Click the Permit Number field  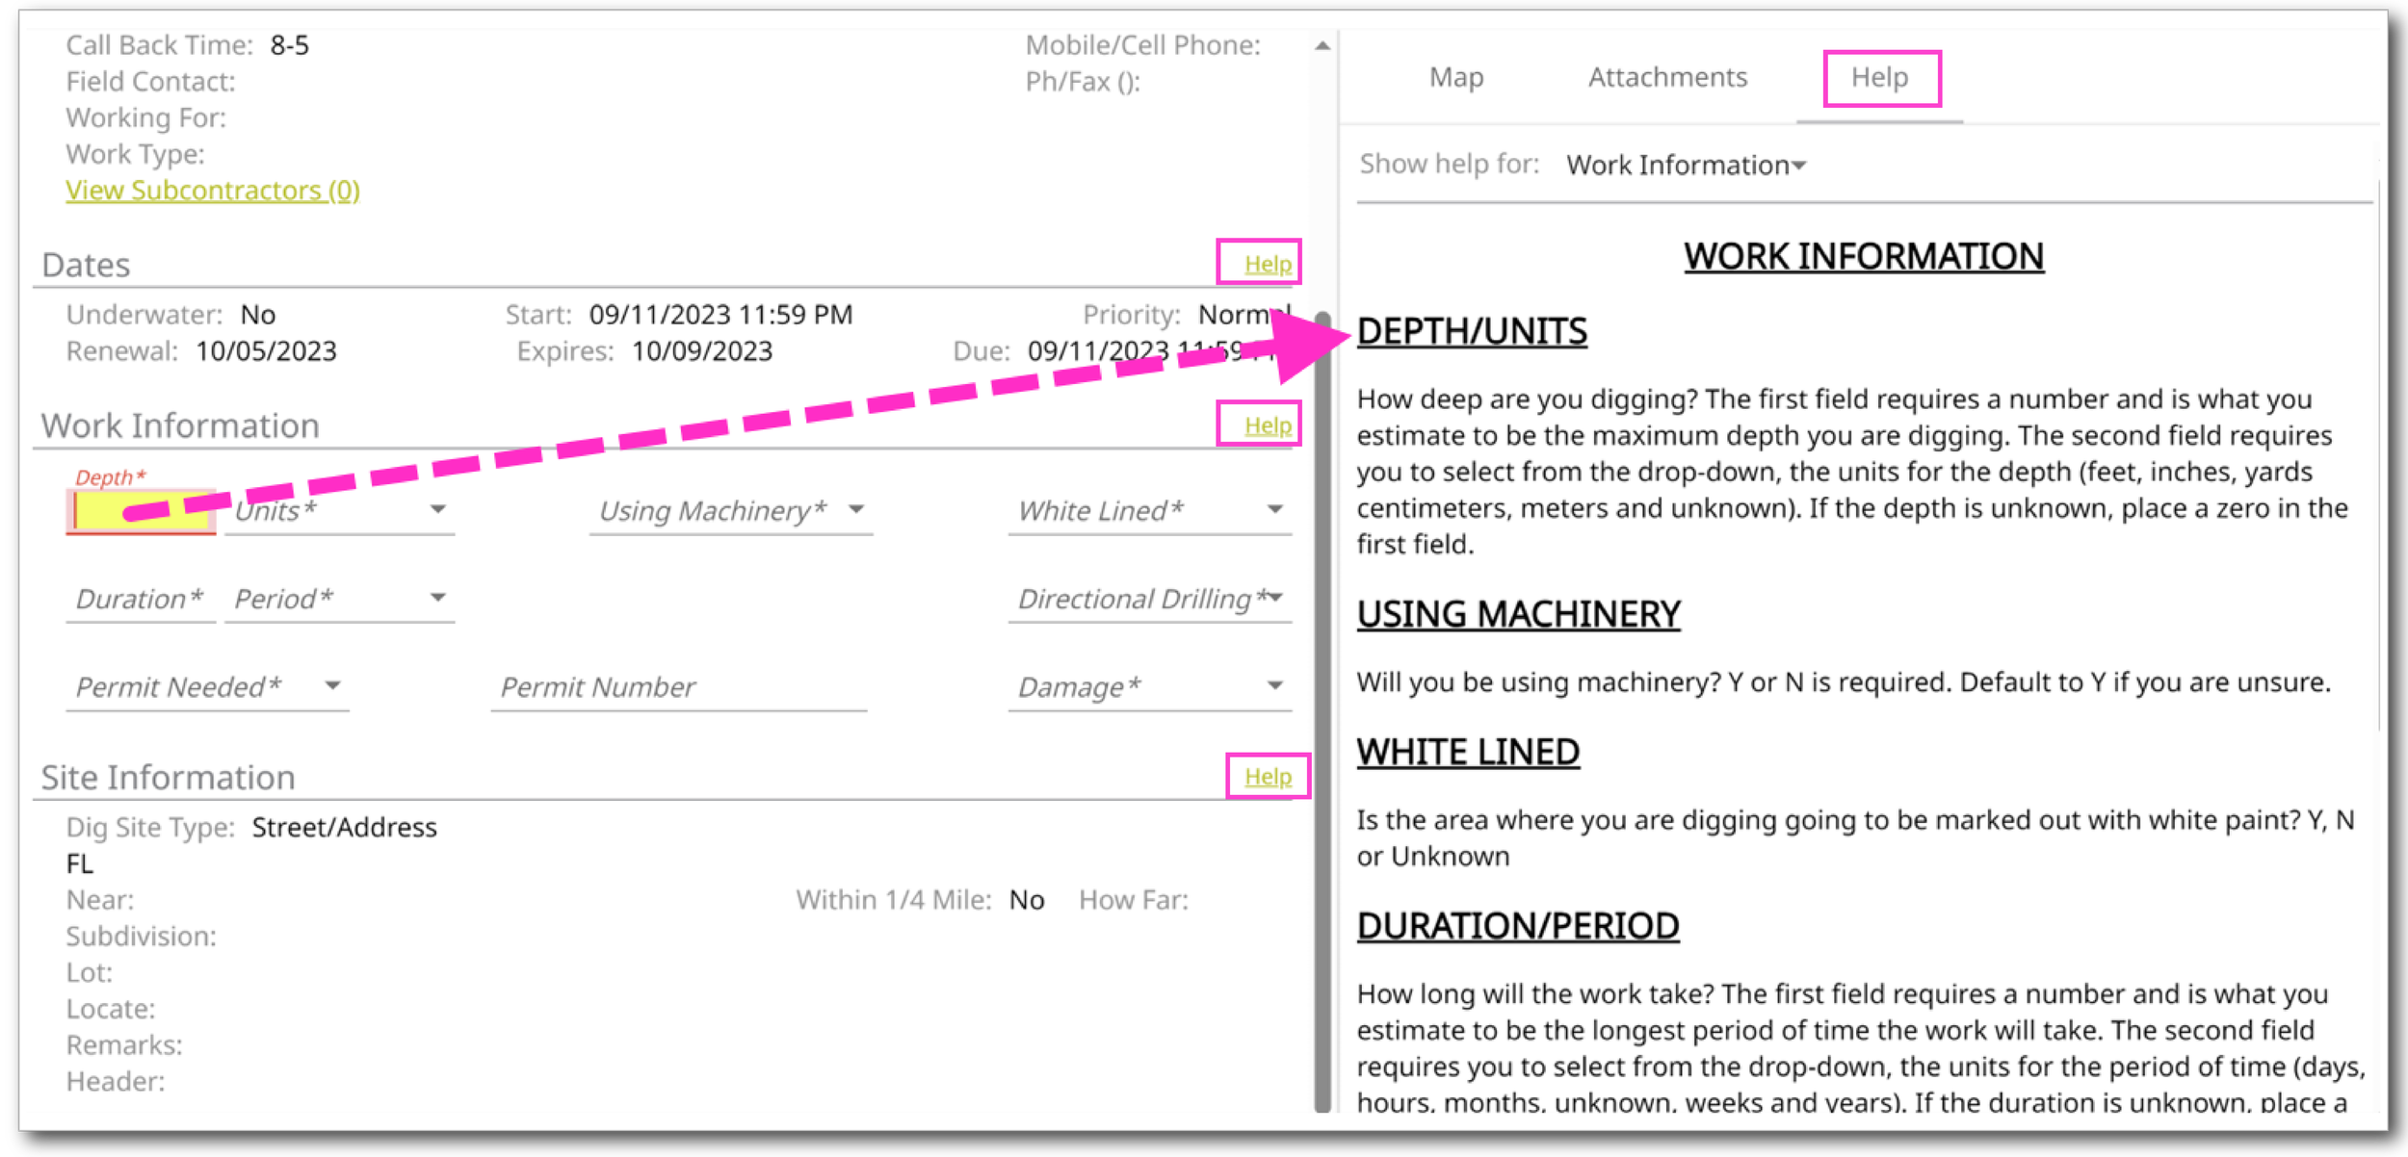pos(677,687)
